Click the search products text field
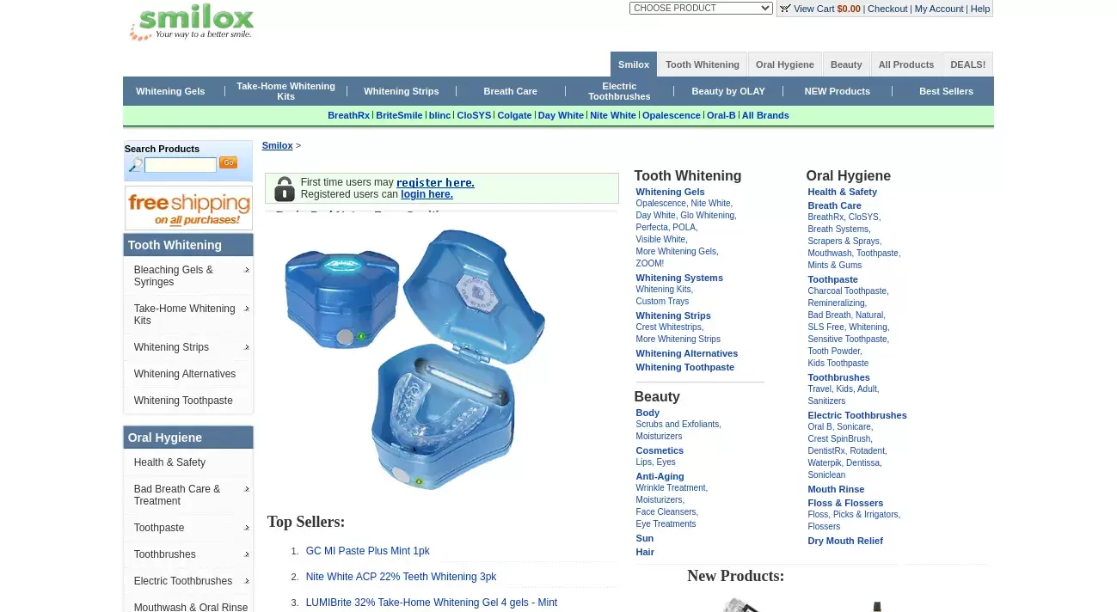 [x=181, y=165]
